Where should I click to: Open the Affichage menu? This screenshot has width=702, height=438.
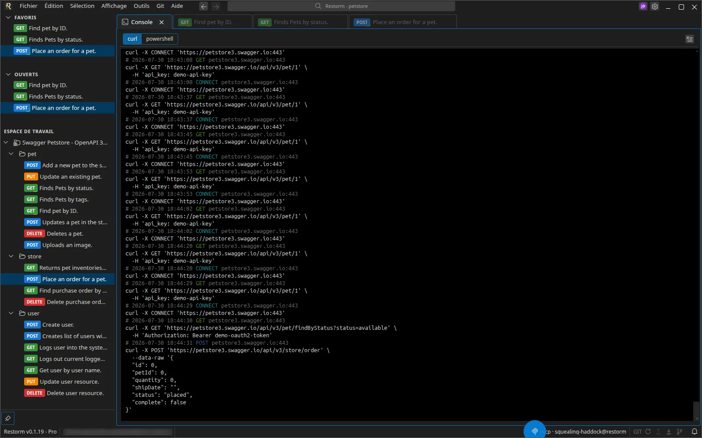114,6
